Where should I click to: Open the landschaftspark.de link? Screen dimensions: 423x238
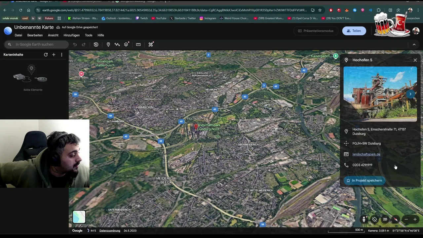point(366,154)
